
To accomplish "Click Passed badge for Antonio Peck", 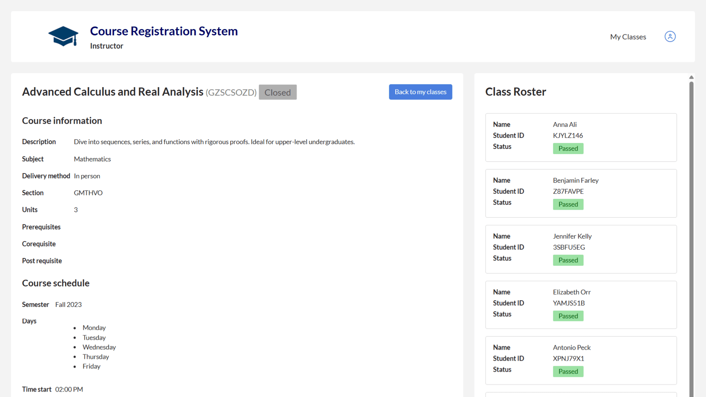I will pos(568,371).
